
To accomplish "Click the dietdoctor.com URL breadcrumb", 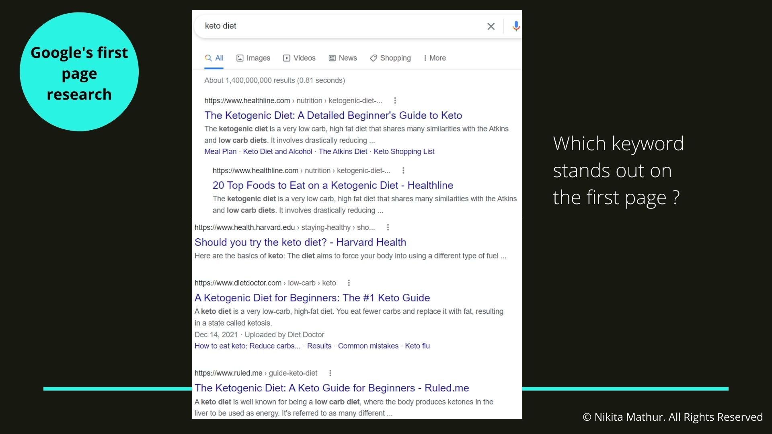I will [265, 283].
